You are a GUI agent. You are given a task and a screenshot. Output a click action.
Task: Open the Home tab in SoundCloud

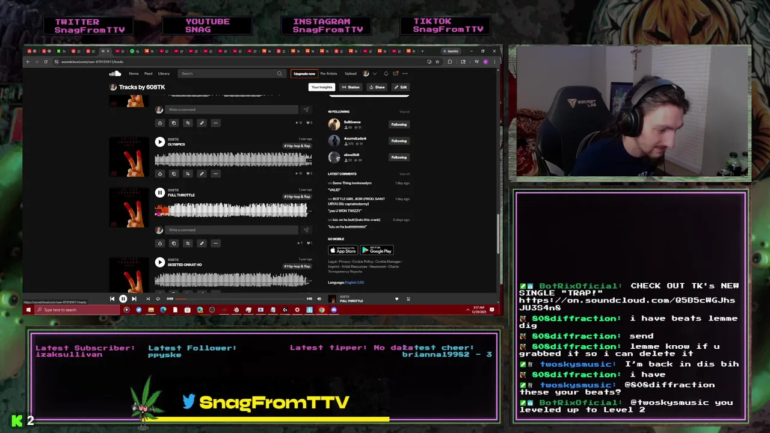click(134, 73)
